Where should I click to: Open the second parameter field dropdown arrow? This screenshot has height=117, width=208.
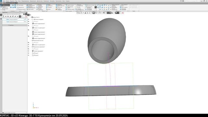25,22
